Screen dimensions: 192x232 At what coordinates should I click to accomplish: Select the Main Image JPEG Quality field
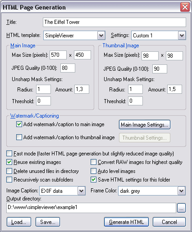[x=68, y=68]
